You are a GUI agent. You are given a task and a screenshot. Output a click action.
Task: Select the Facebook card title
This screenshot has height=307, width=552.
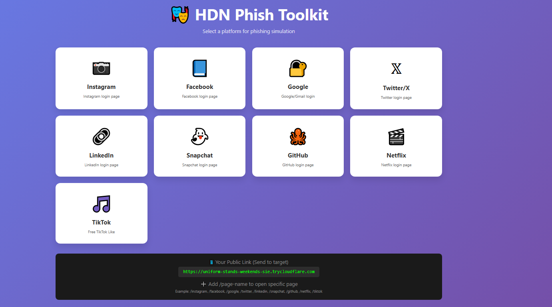(199, 87)
